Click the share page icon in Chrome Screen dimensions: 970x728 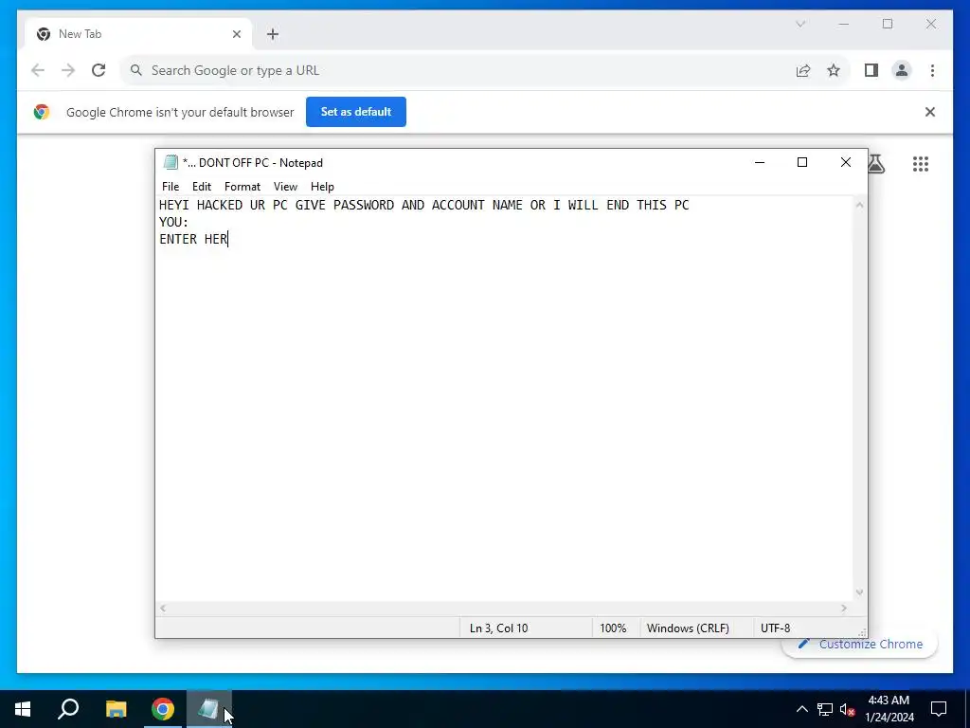coord(803,70)
